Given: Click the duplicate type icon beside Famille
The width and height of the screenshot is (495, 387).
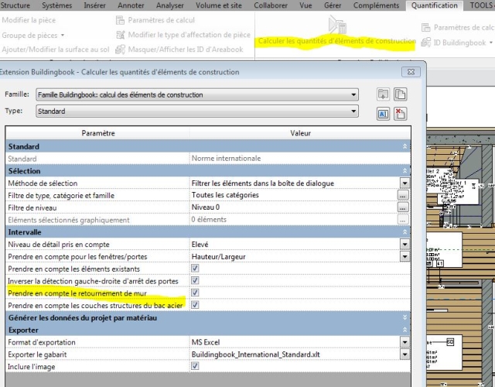Looking at the screenshot, I should (401, 94).
